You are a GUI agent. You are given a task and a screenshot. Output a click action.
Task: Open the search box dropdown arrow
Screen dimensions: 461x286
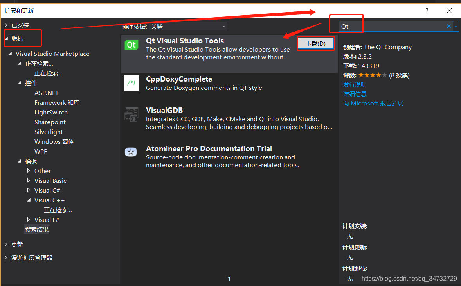[x=456, y=26]
